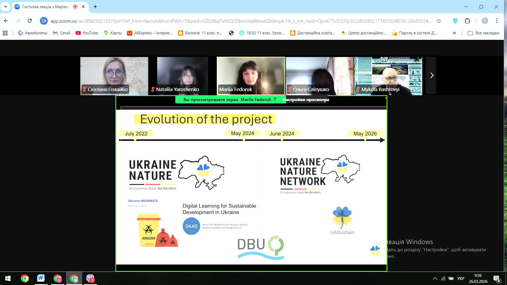Screen dimensions: 507x285
Task: Select Ольга Сліпушко's video thumbnail
Action: (320, 76)
